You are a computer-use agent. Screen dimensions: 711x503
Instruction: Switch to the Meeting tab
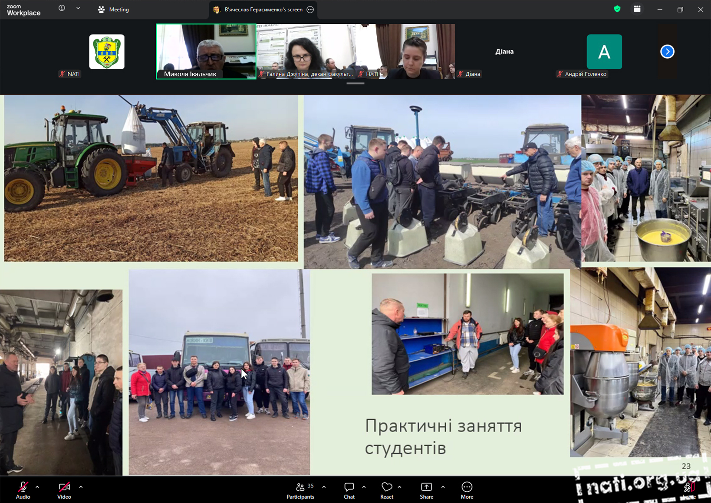[x=114, y=10]
